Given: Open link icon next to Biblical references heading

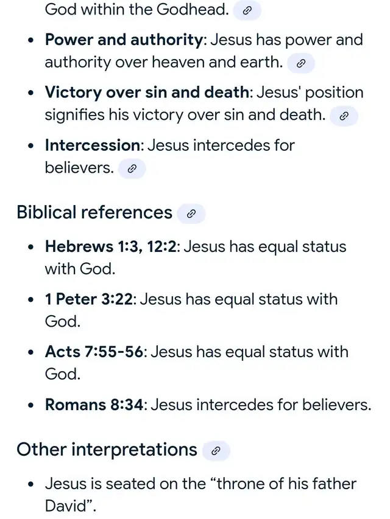Looking at the screenshot, I should (191, 214).
